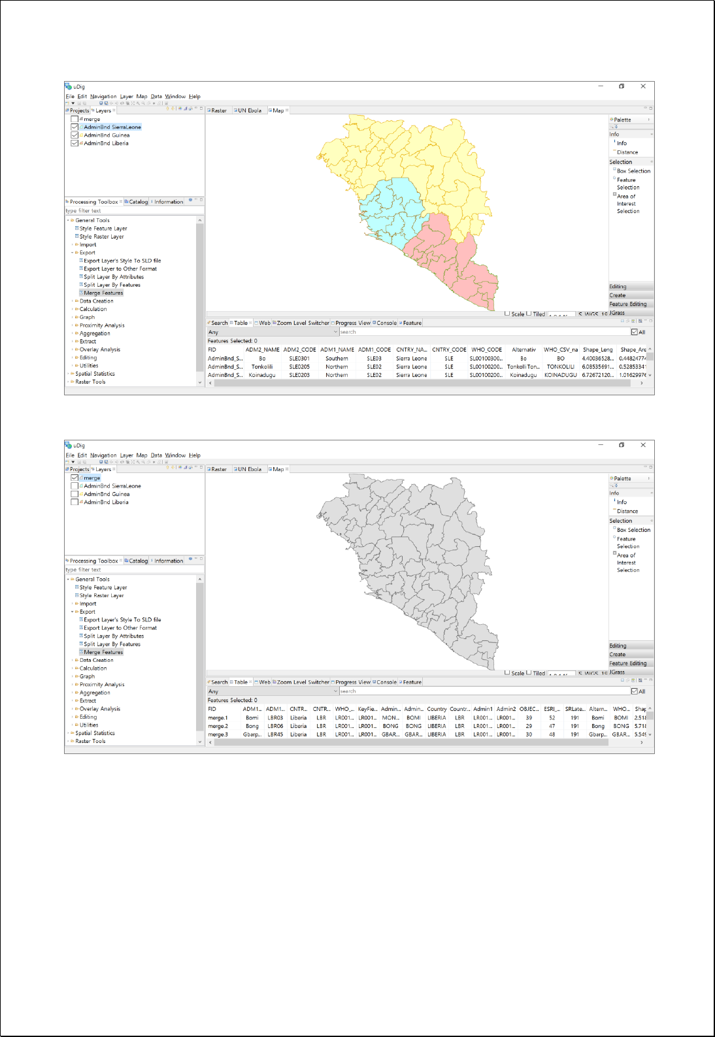Click Palette header icon in gray-map window
This screenshot has height=1037, width=715.
pos(612,478)
